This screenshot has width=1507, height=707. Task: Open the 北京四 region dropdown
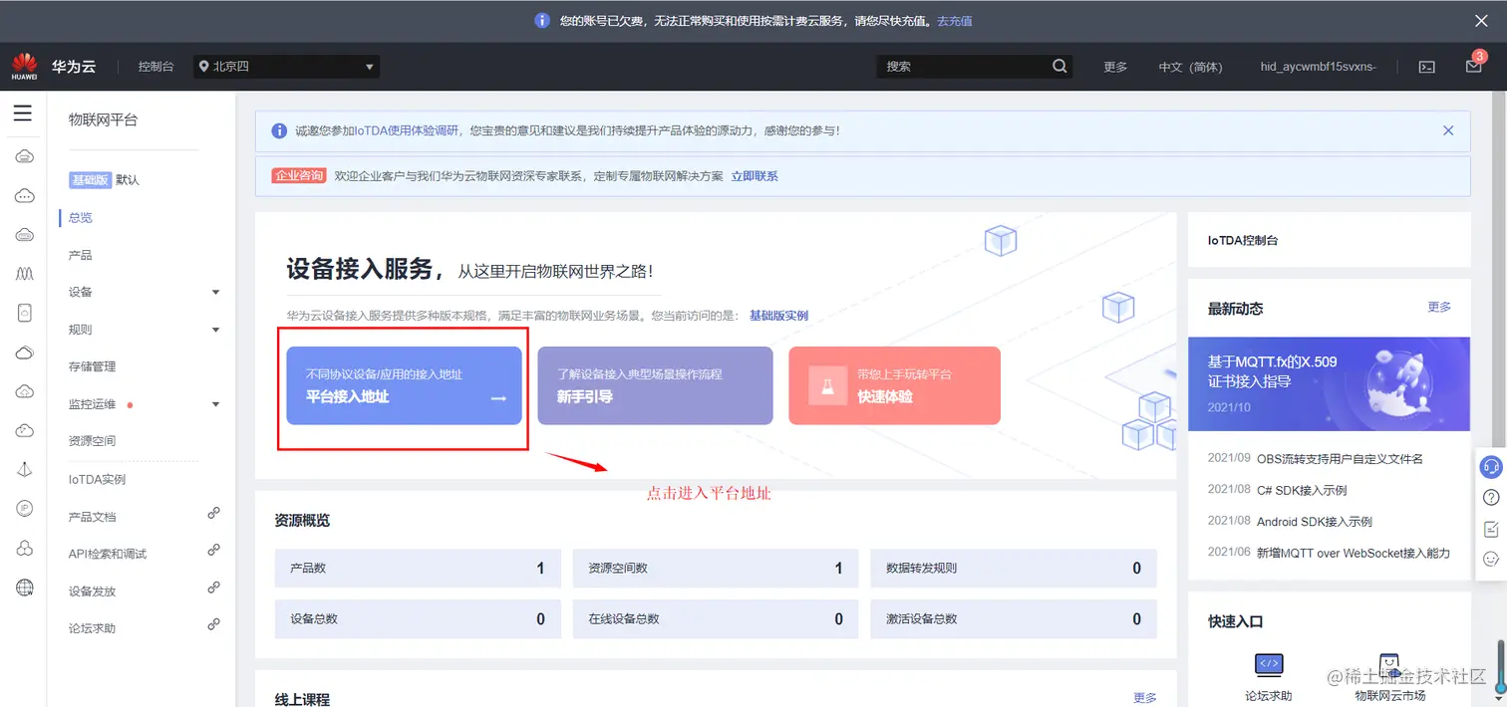(x=286, y=66)
